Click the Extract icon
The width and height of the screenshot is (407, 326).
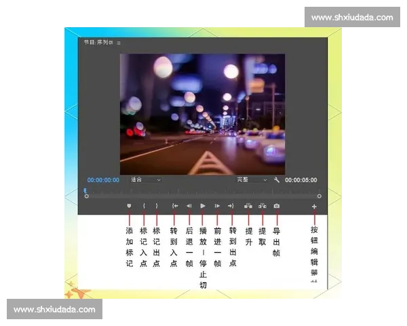coord(263,206)
